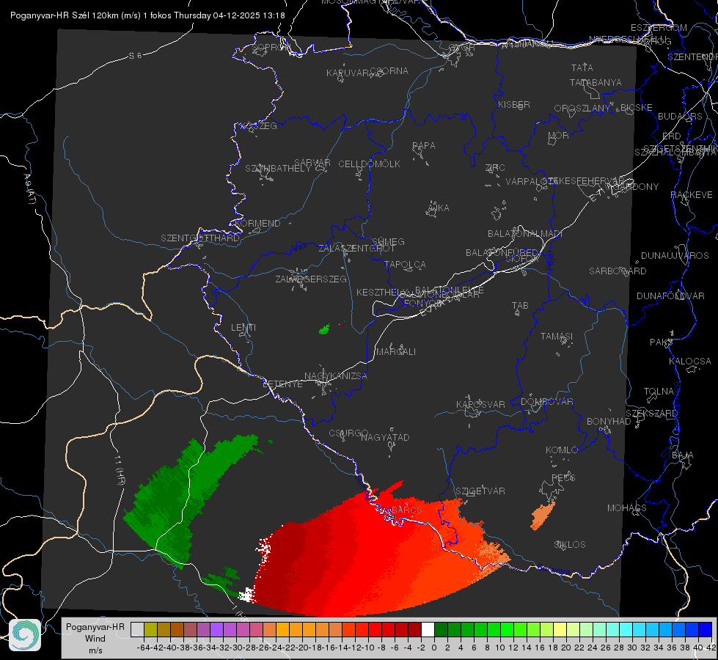Viewport: 718px width, 660px height.
Task: Click the 'PÁPA' city label
Action: coord(424,146)
